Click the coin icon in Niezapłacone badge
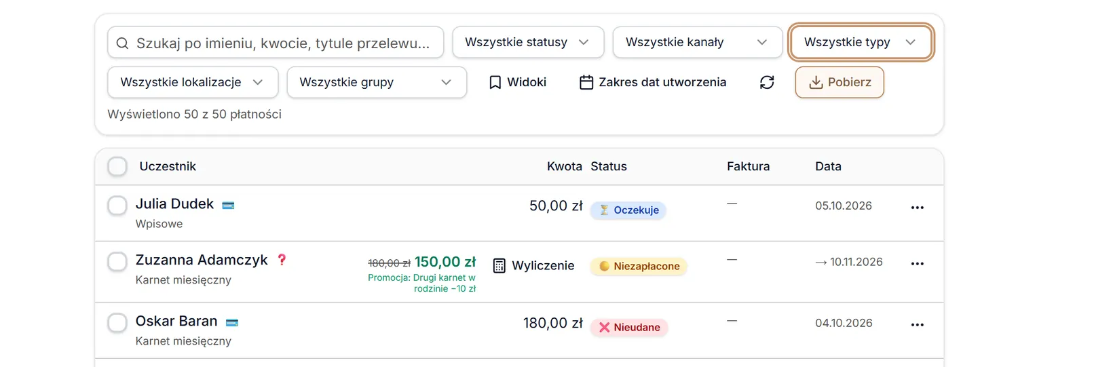Screen dimensions: 1113x367 point(604,267)
